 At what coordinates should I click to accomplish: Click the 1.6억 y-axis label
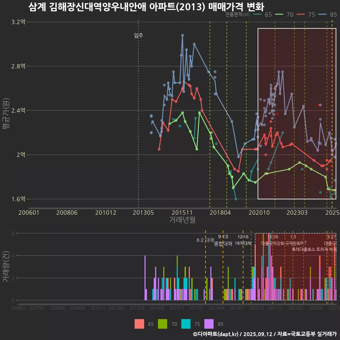click(x=18, y=199)
